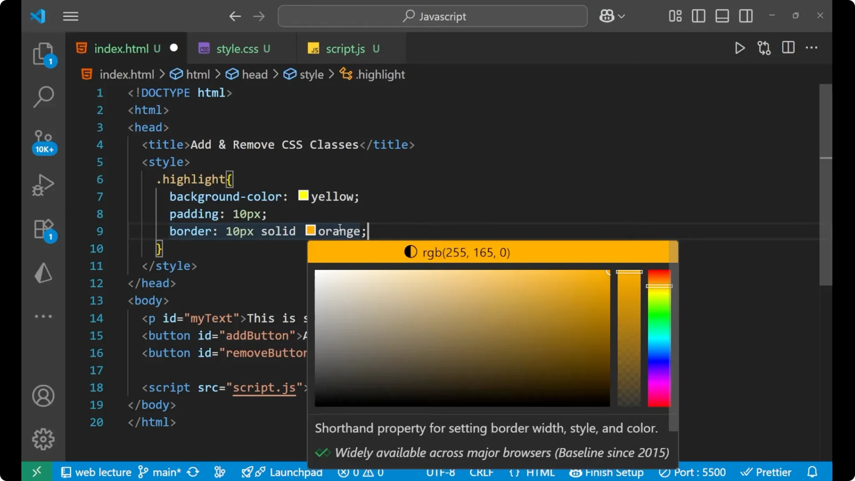Open Source Control showing 10K+ changes
Screen dimensions: 855x481
coord(43,140)
